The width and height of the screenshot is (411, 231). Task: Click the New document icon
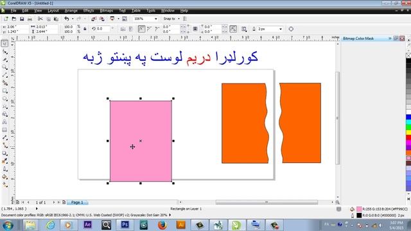point(6,19)
